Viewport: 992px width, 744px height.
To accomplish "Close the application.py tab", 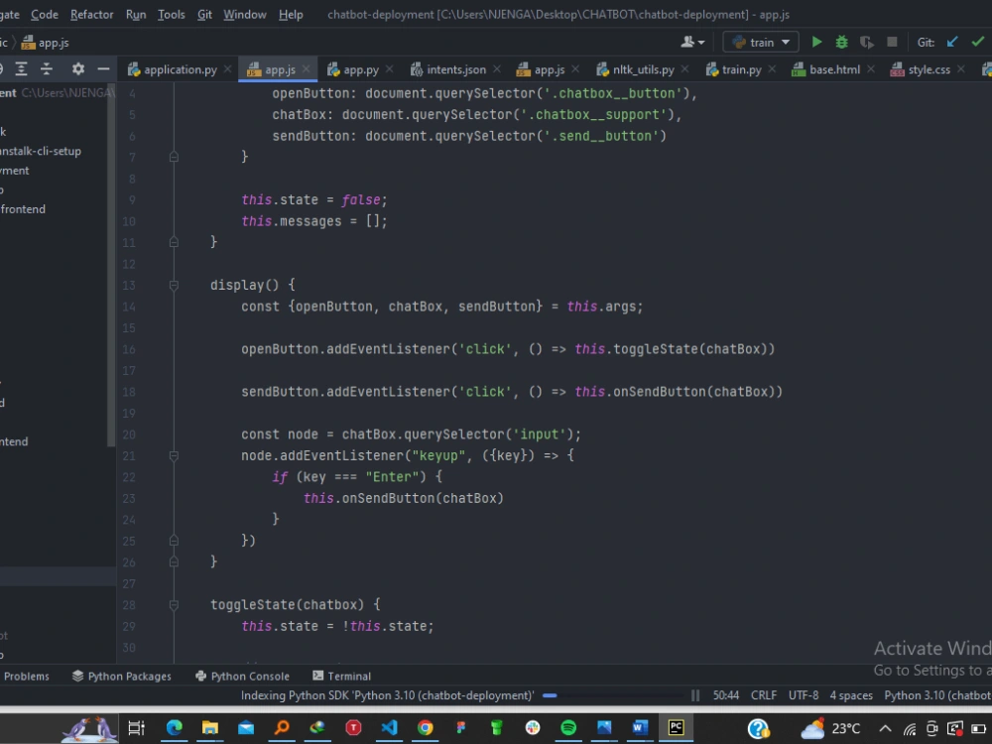I will pos(227,69).
